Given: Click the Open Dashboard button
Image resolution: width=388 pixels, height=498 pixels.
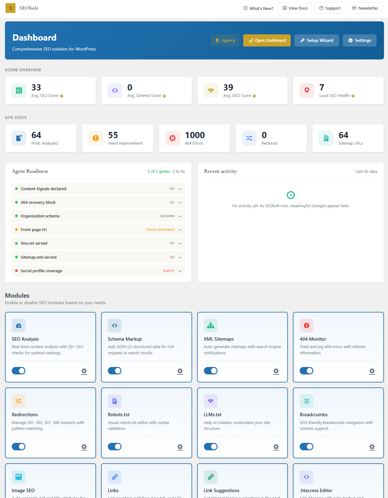Looking at the screenshot, I should 267,40.
